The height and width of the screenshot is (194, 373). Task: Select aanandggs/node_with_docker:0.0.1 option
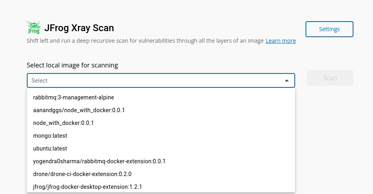(x=161, y=110)
